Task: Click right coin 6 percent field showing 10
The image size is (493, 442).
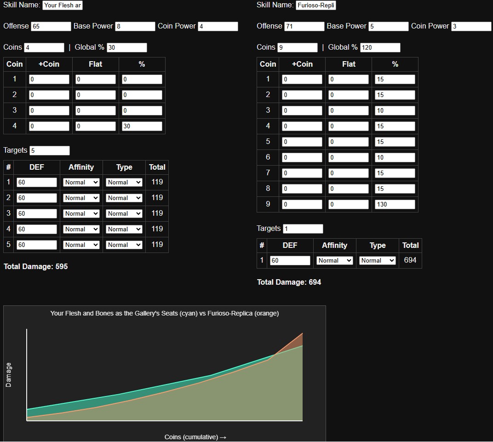Action: [395, 157]
